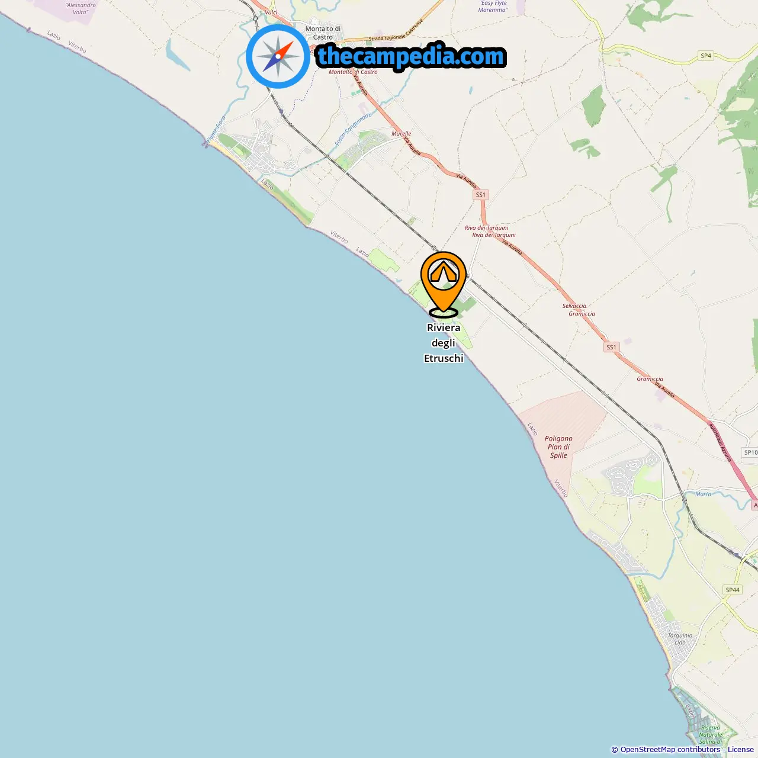Open thecampedia.com logo text
The height and width of the screenshot is (758, 758).
tap(412, 57)
